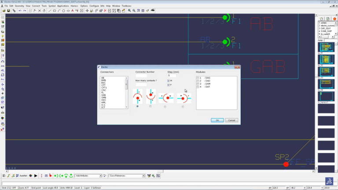The width and height of the screenshot is (338, 190).
Task: Open the Add Attributes dropdown
Action: 100,176
